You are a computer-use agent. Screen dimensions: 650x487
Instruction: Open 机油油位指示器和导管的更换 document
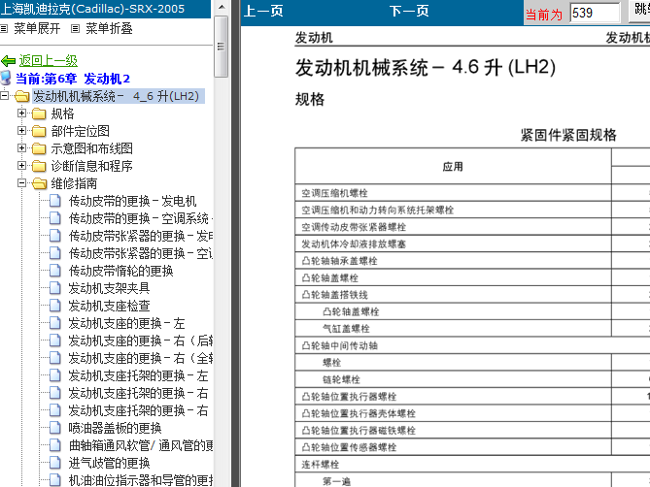point(141,480)
